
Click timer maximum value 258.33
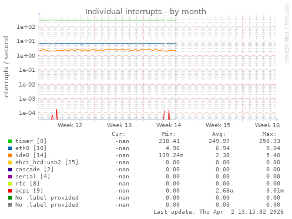[270, 141]
